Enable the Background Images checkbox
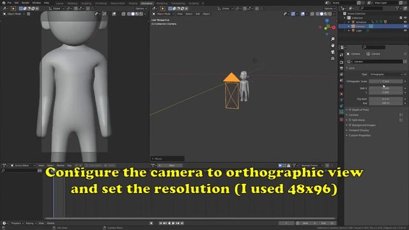The height and width of the screenshot is (230, 409). click(350, 125)
